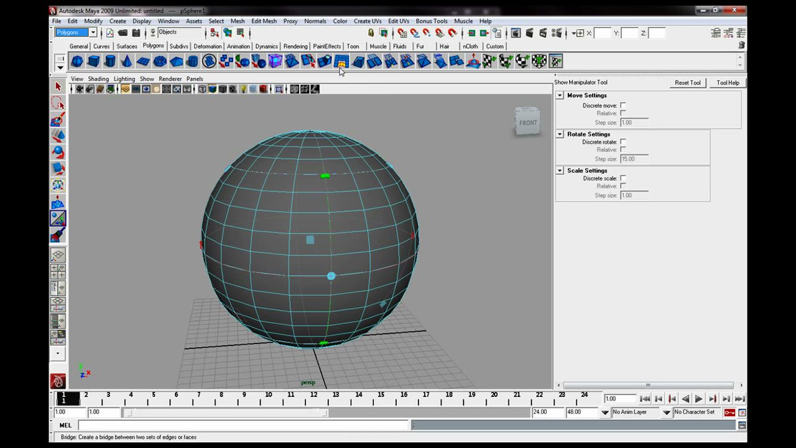The height and width of the screenshot is (448, 796).
Task: Open the Polygons menu set dropdown
Action: coord(76,32)
